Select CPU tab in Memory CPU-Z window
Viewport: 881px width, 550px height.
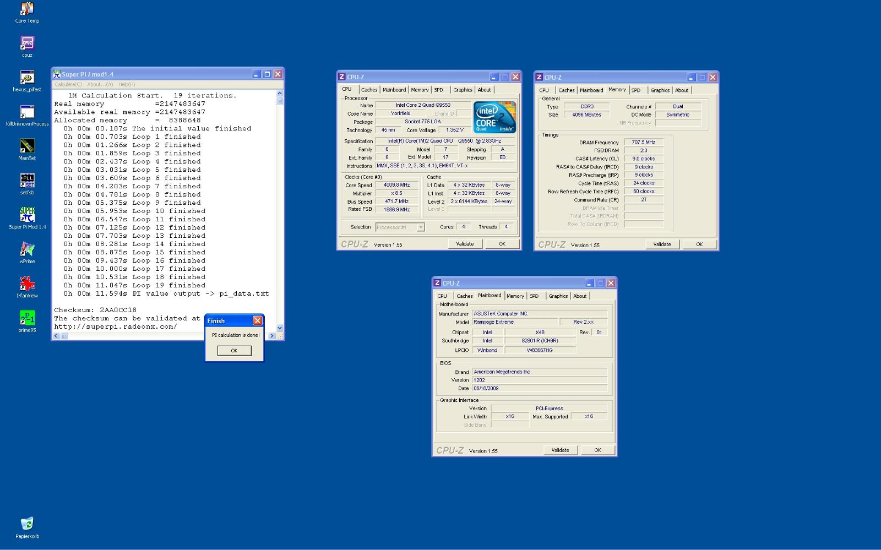[x=544, y=90]
